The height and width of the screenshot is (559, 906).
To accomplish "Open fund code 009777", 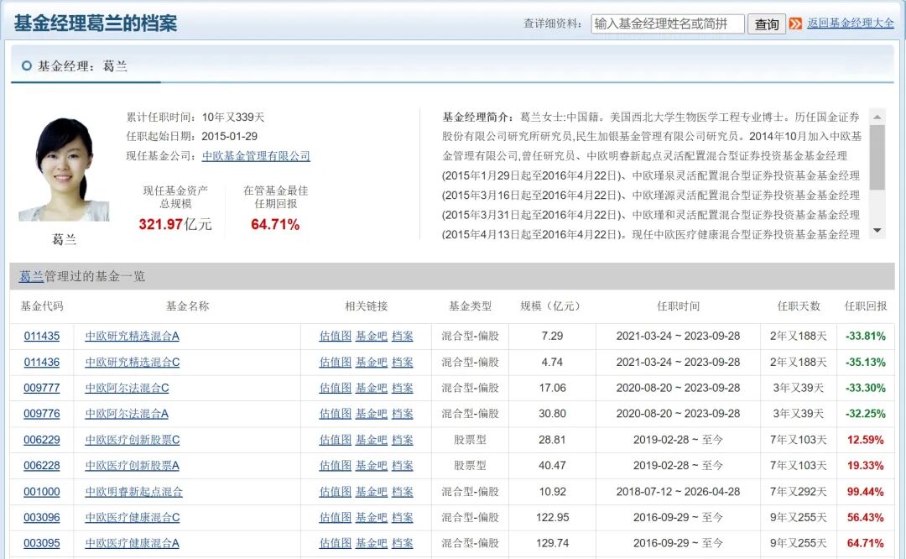I will 42,388.
